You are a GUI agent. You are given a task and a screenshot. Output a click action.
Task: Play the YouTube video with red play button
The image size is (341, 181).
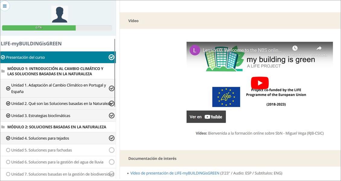tap(260, 83)
